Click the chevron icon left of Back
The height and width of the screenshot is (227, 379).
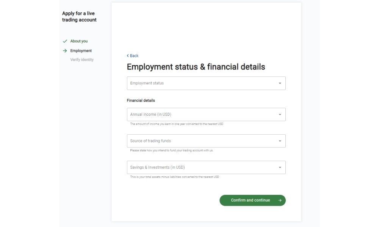click(x=128, y=56)
